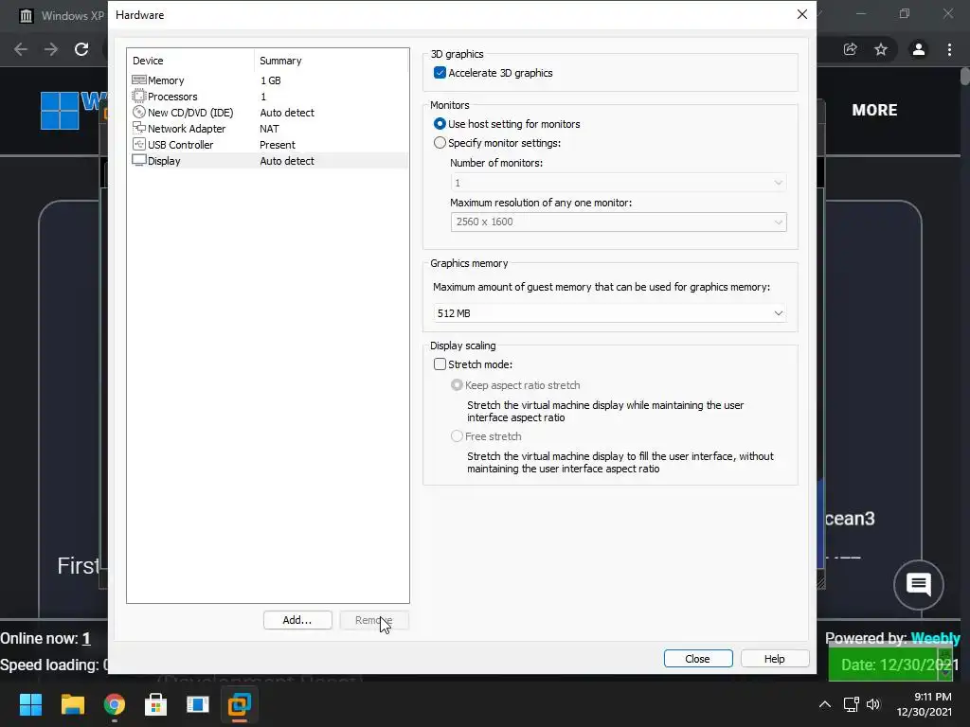Open Google Chrome from the taskbar

coord(114,704)
